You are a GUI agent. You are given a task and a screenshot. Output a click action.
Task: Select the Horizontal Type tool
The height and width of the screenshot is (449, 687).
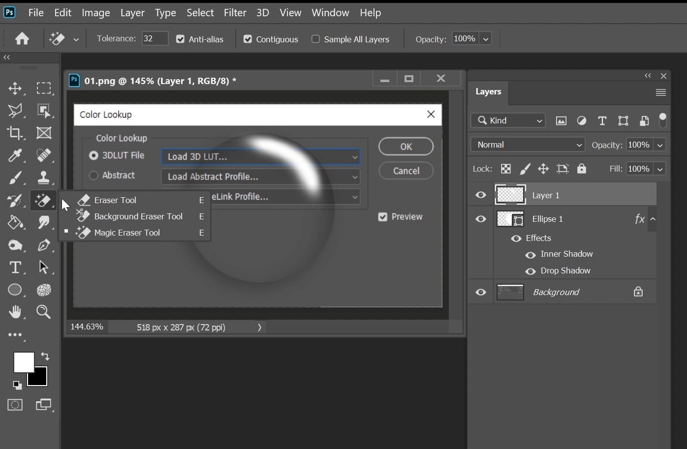click(x=15, y=267)
